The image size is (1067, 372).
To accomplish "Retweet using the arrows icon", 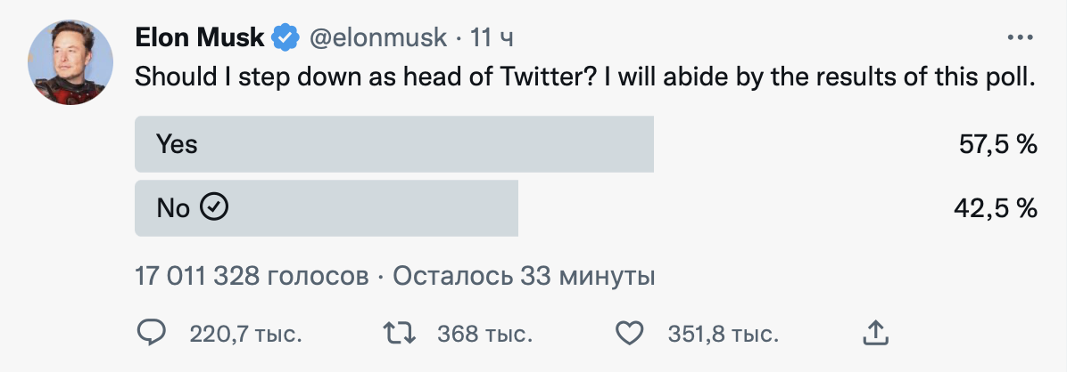I will [398, 334].
